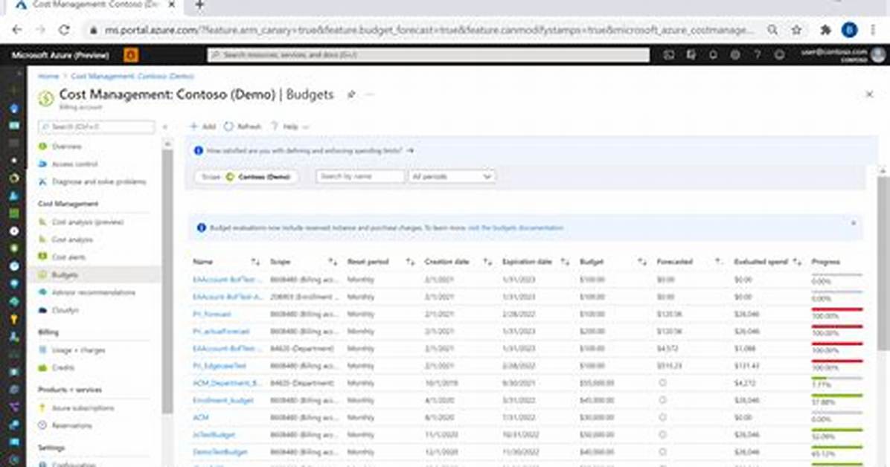Close the Cost Management Budgets blade

[x=869, y=94]
